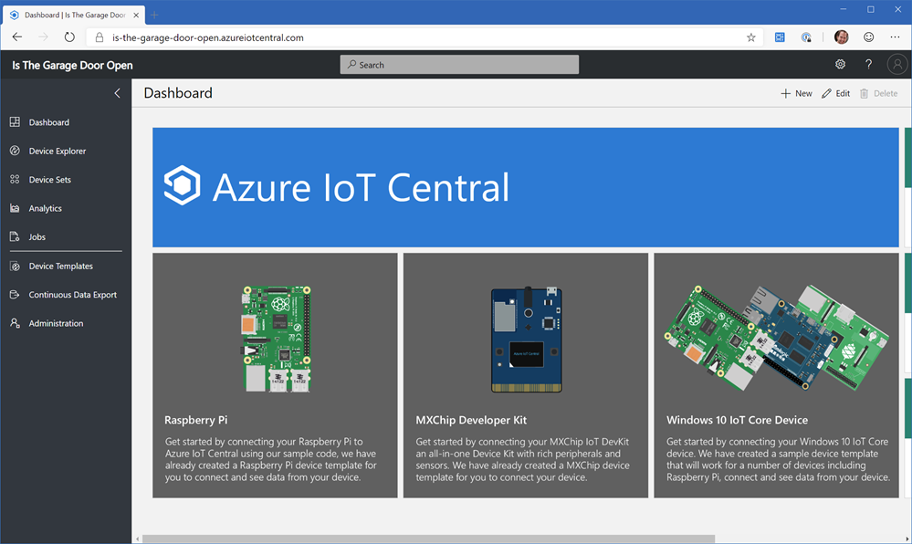Click the Azure IoT Central banner tile
The image size is (912, 544).
click(x=525, y=187)
